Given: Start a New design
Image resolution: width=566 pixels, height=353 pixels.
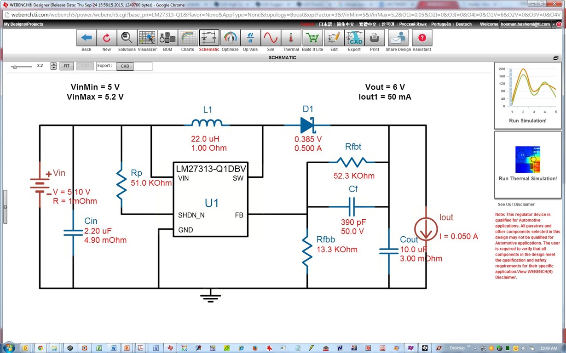Looking at the screenshot, I should pyautogui.click(x=106, y=38).
